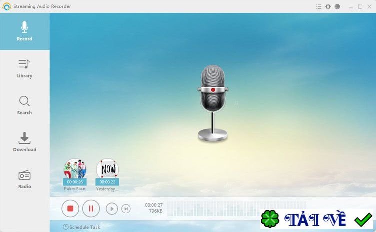Select the Poker Face album thumbnail
376x232 pixels.
[75, 169]
